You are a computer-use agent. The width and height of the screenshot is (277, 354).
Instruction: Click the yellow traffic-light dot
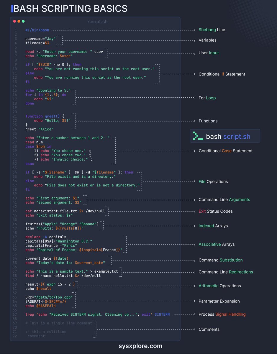coord(18,21)
